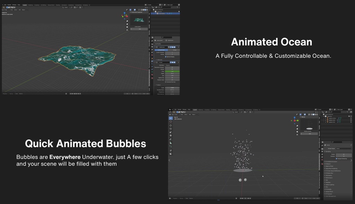This screenshot has height=204, width=355.
Task: Open the Render Engine dropdown
Action: tap(344, 149)
